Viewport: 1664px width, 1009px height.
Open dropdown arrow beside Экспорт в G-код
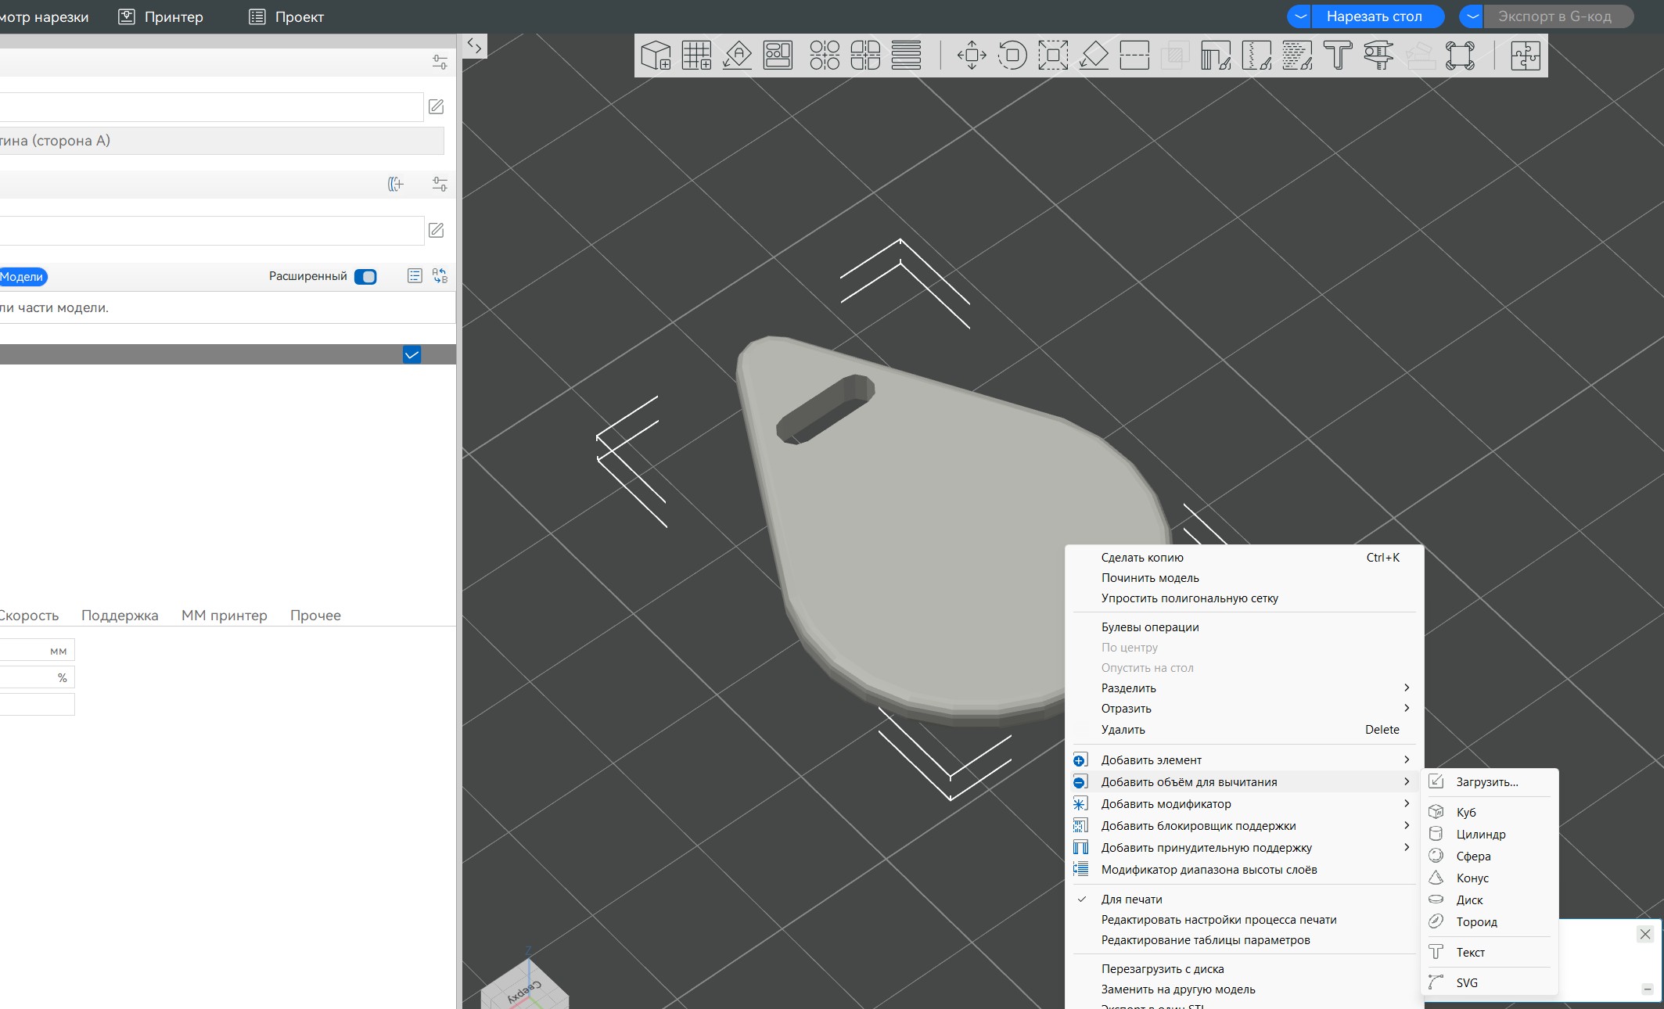coord(1472,16)
